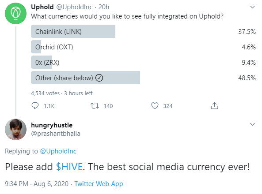Click the retweet arrows icon

tap(95, 106)
